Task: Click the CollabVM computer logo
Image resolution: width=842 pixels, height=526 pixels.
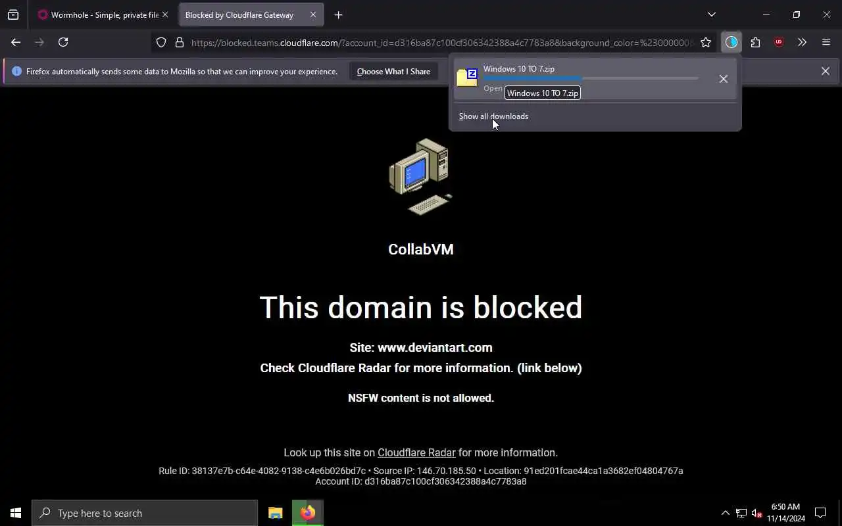Action: click(x=421, y=176)
